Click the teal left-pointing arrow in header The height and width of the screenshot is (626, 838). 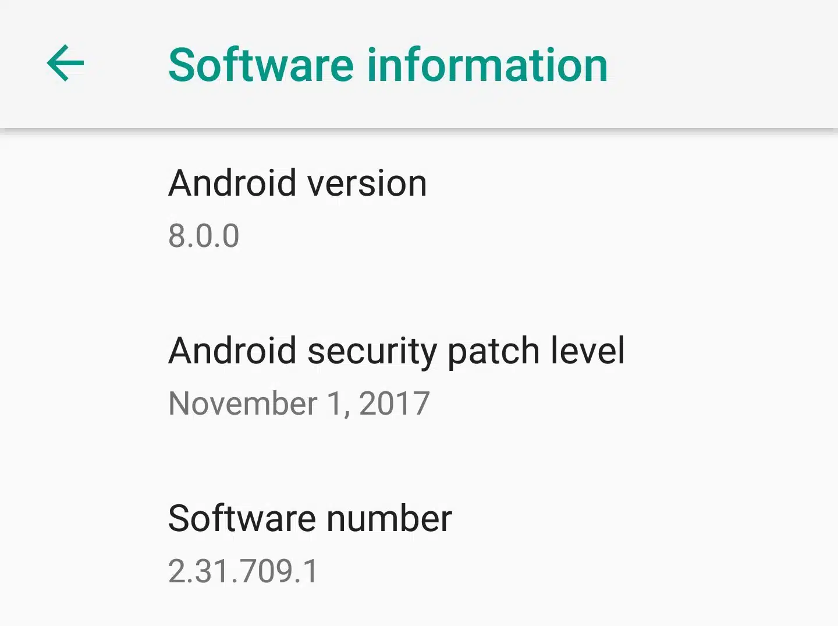pos(65,63)
